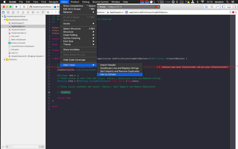Open the Test navigator diamond icon
The width and height of the screenshot is (238, 149).
[28, 12]
